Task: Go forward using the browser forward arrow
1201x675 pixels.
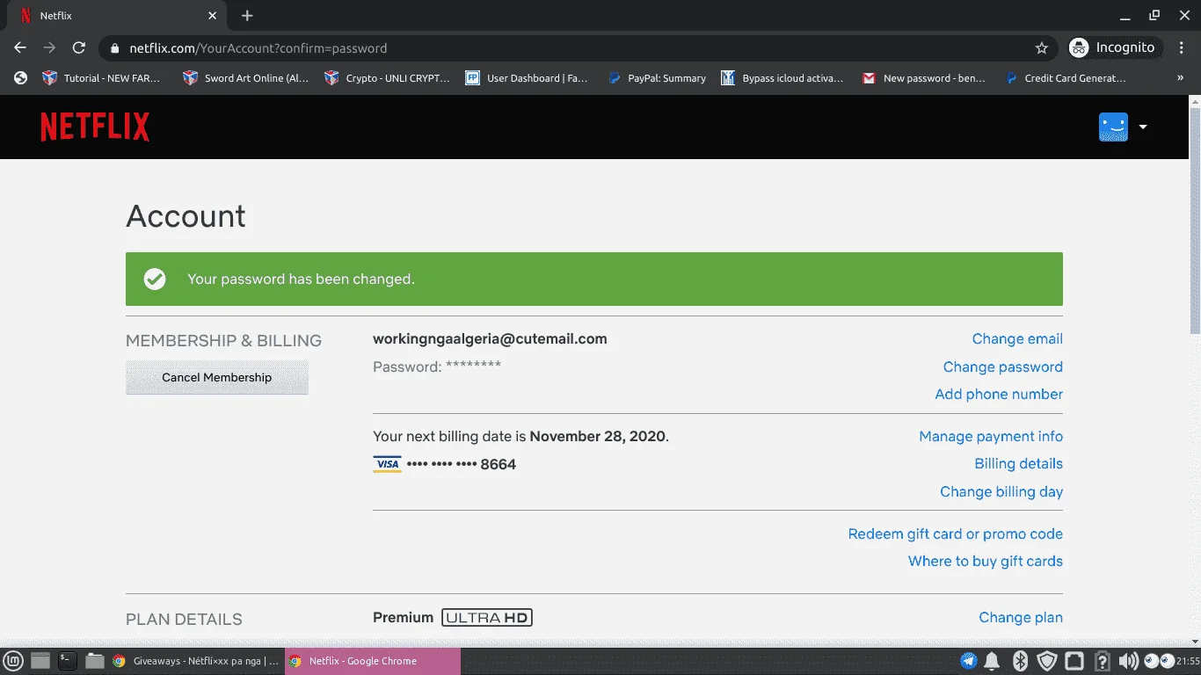Action: point(49,47)
